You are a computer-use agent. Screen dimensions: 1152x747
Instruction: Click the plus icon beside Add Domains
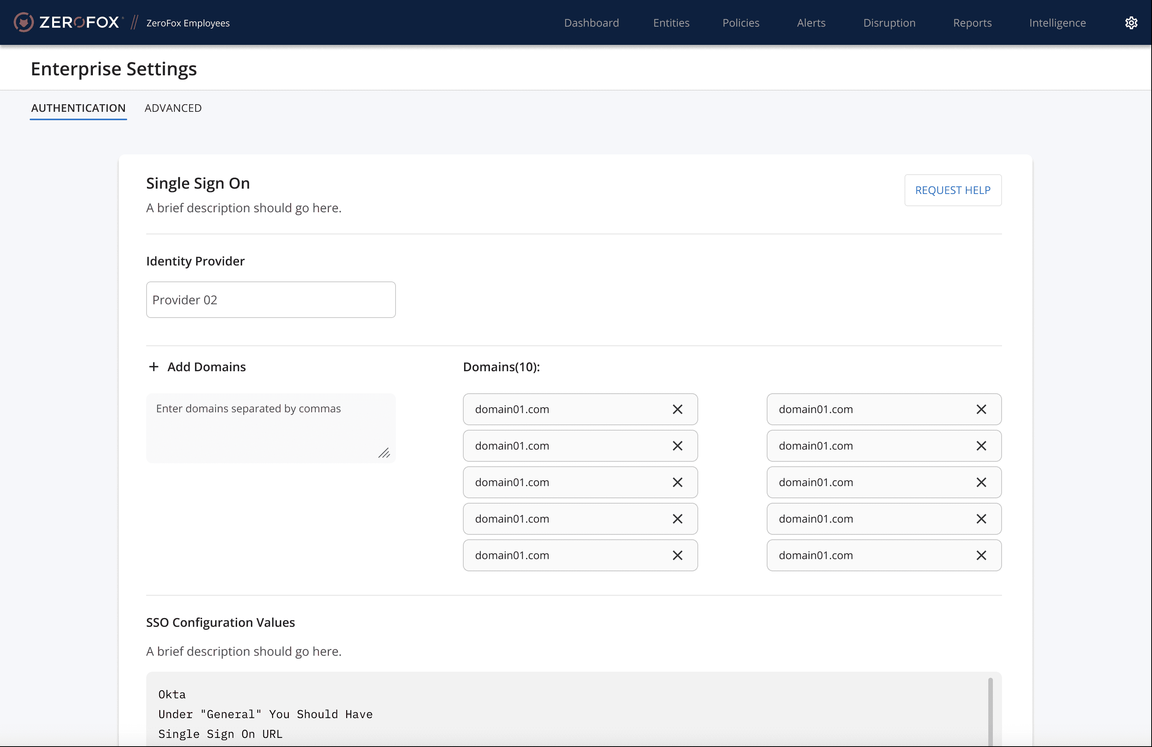(x=153, y=367)
